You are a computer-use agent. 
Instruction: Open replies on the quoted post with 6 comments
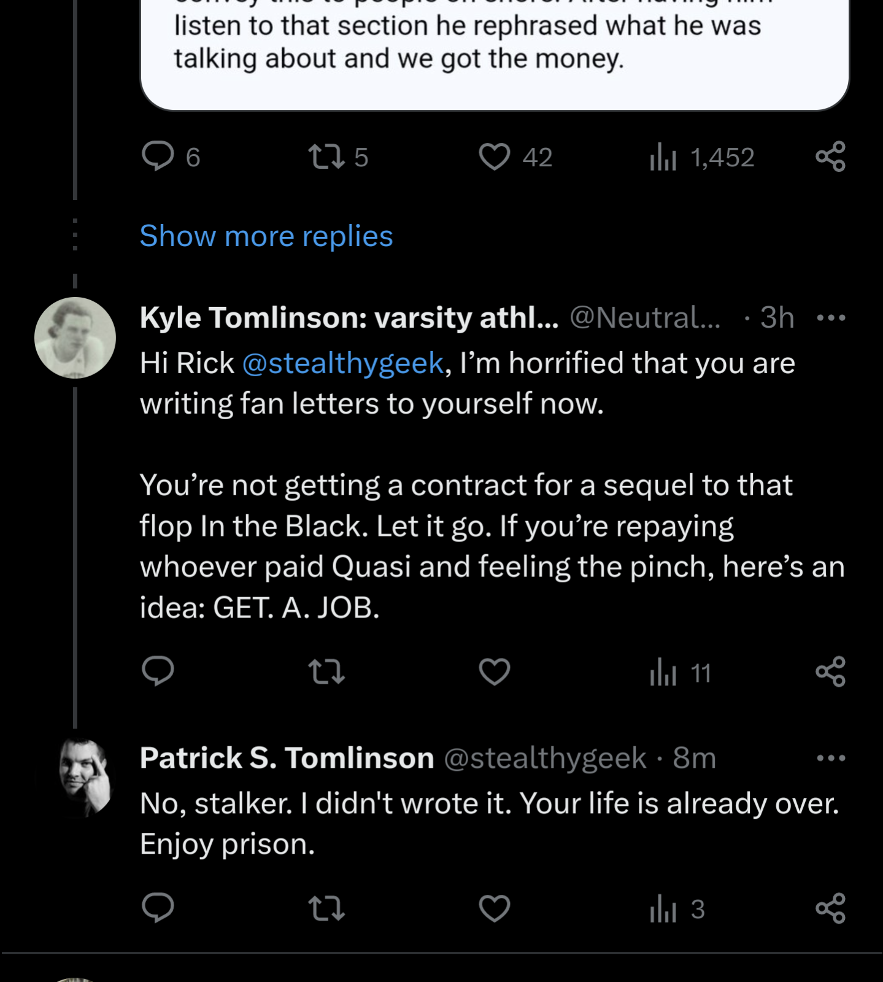point(158,156)
